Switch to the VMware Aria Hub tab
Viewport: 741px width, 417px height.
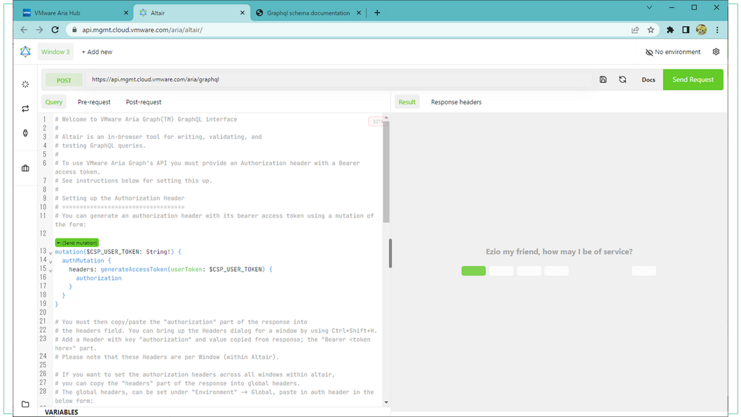75,13
